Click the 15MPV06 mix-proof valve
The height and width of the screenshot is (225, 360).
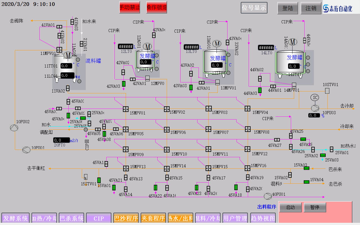[167, 129]
